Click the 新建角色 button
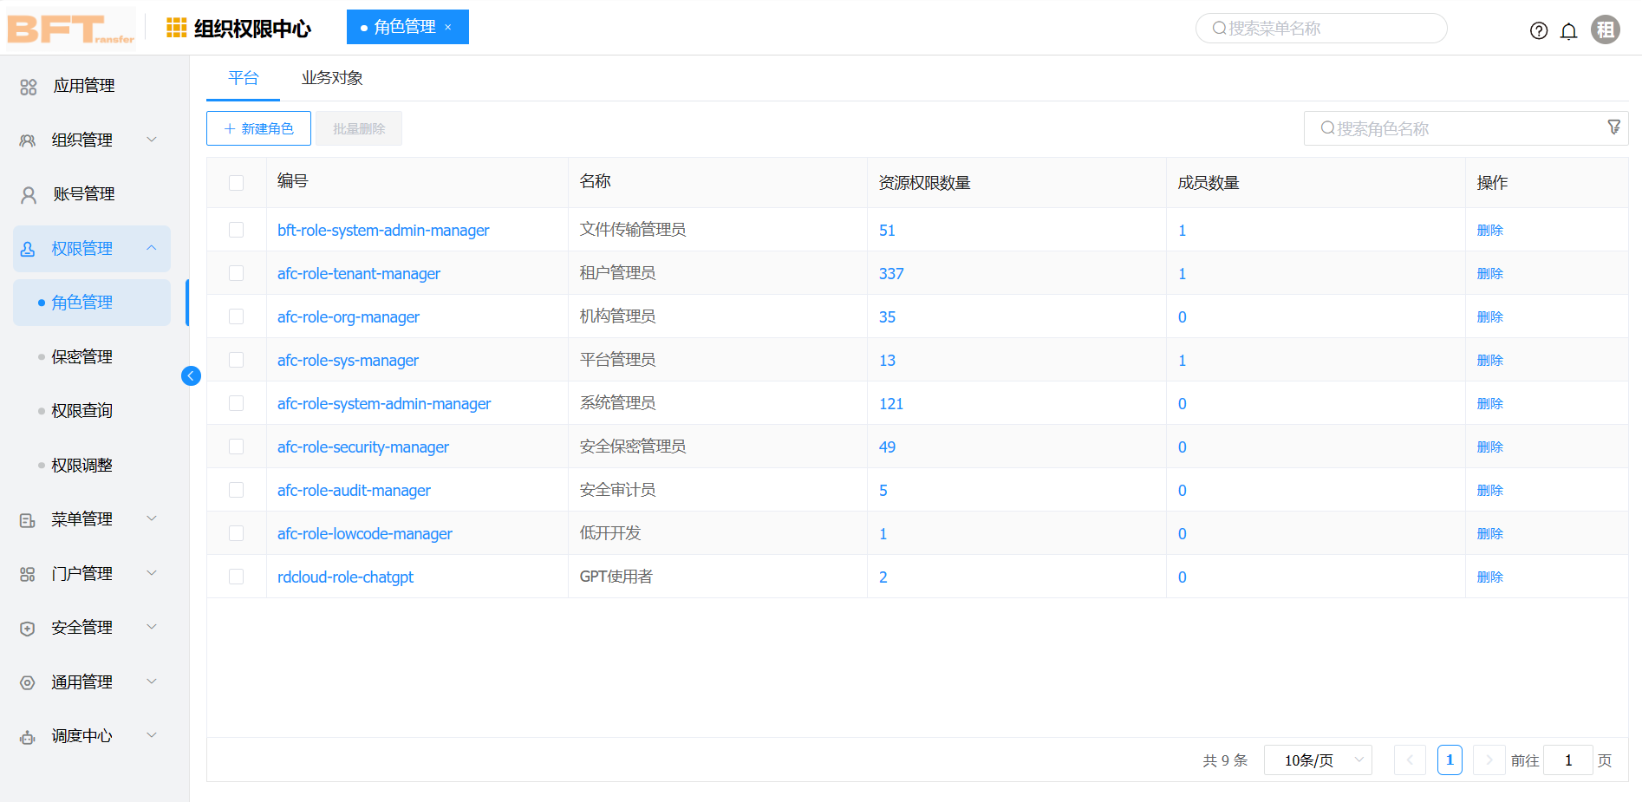The height and width of the screenshot is (802, 1642). (x=258, y=127)
